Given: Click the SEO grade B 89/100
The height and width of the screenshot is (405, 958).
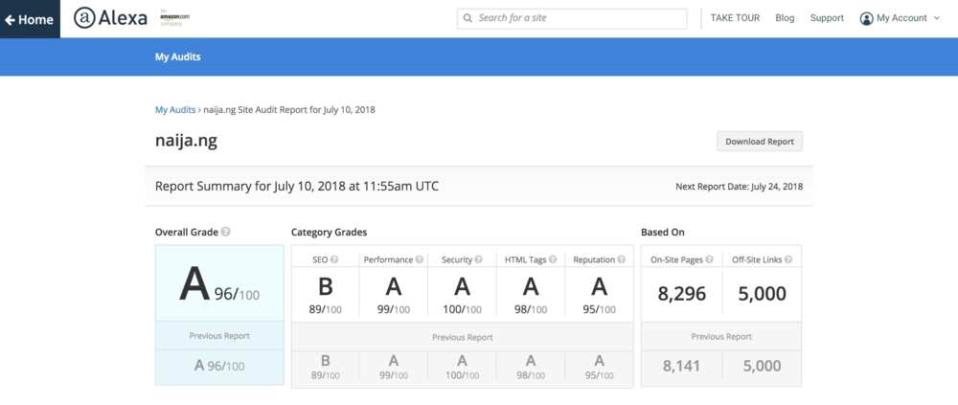Looking at the screenshot, I should coord(325,296).
